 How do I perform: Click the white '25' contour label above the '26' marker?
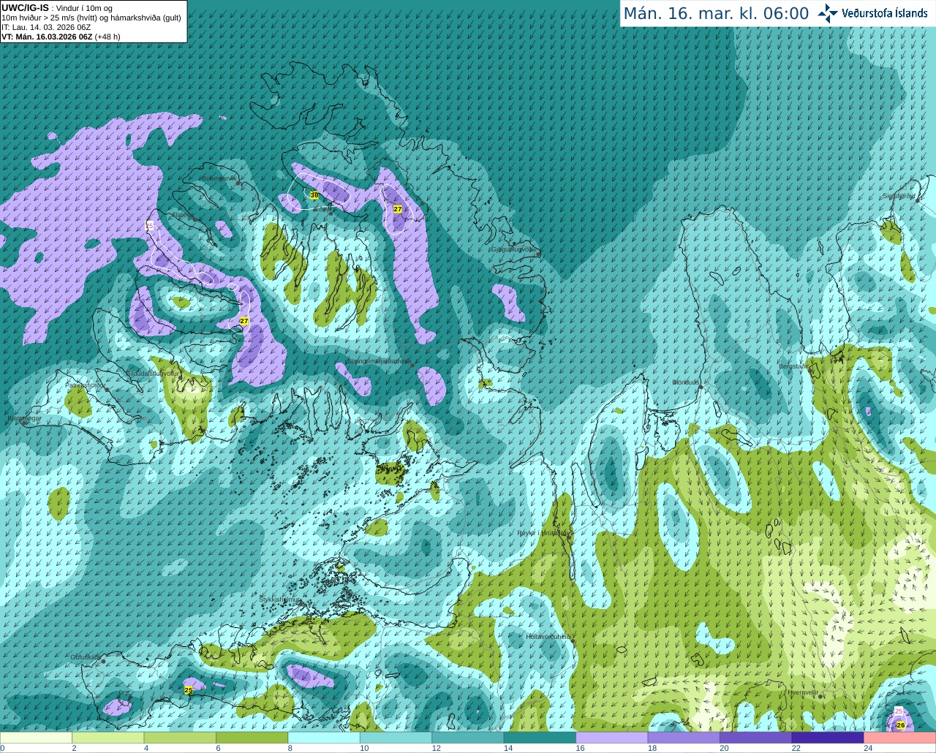[x=899, y=711]
